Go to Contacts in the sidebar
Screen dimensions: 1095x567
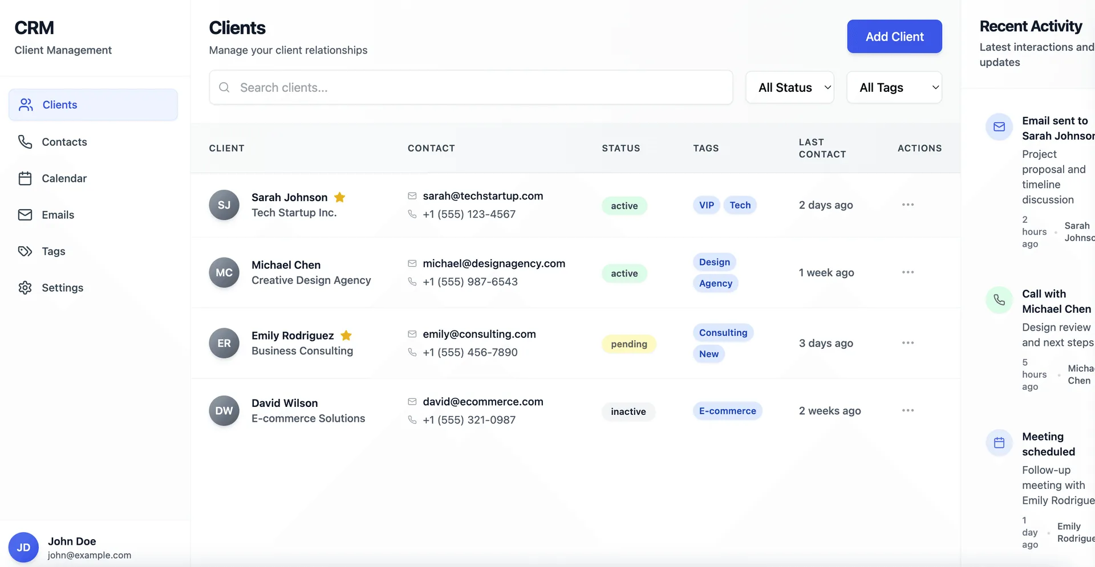(93, 142)
